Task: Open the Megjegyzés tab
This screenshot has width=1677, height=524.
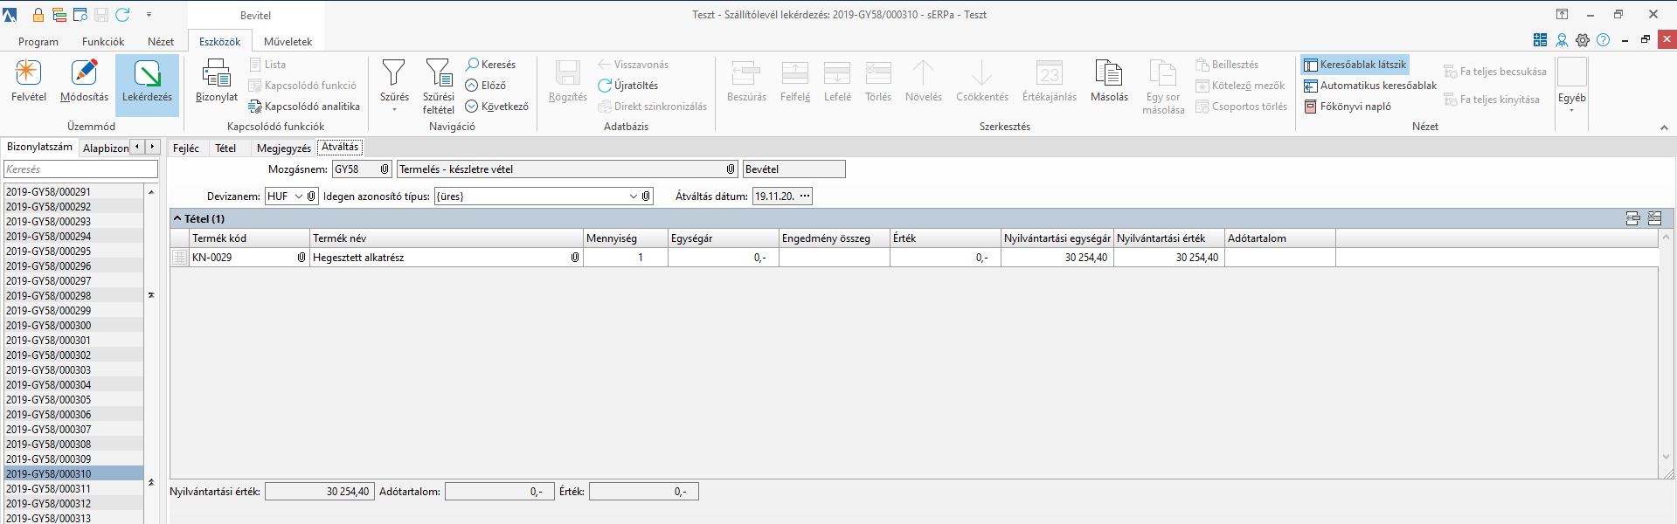Action: (283, 148)
